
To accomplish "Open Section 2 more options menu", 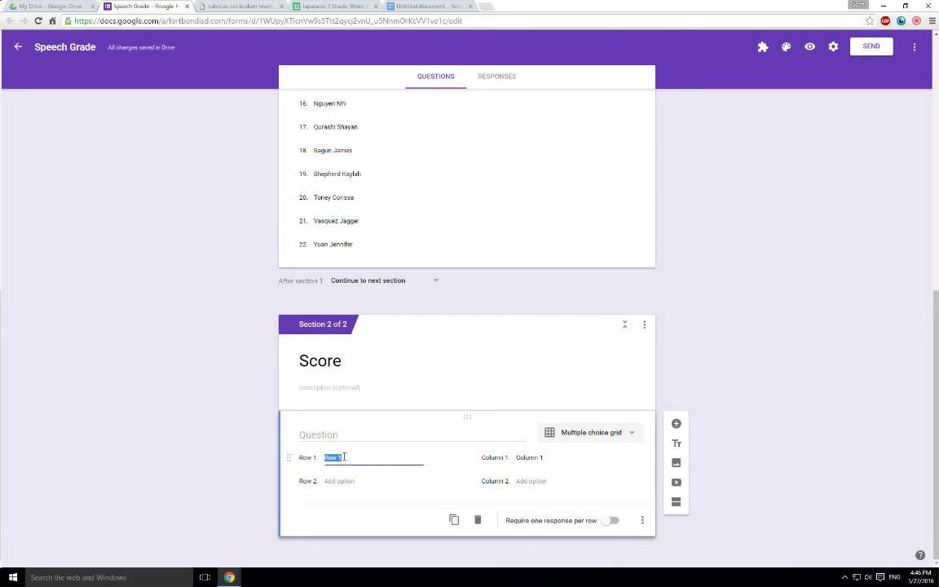I will (645, 324).
